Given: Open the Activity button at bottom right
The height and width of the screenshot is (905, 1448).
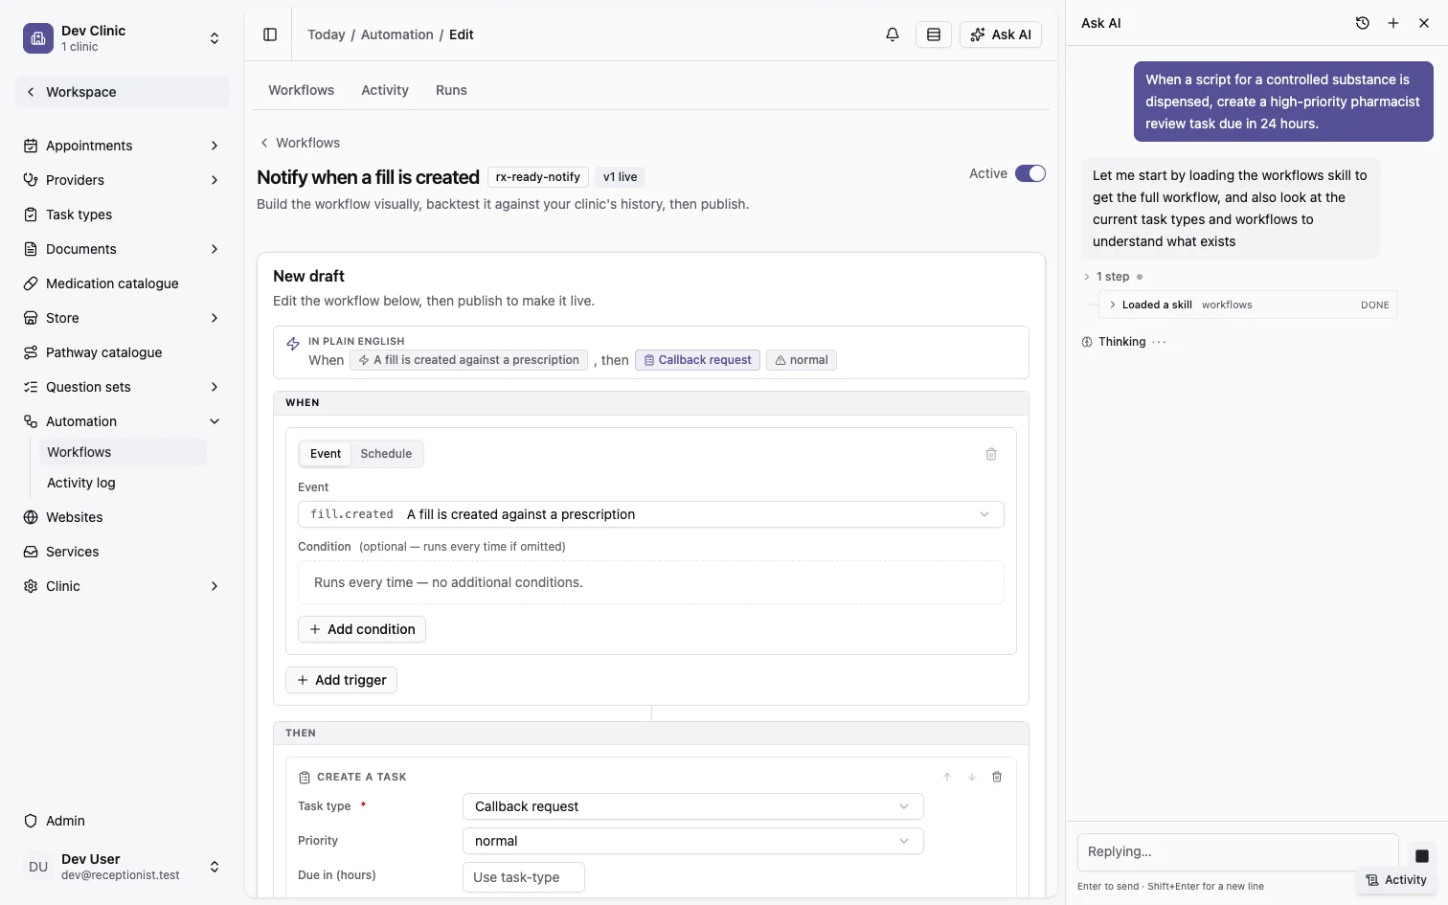Looking at the screenshot, I should pyautogui.click(x=1396, y=880).
